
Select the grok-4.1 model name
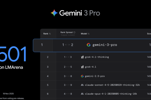pyautogui.click(x=91, y=66)
